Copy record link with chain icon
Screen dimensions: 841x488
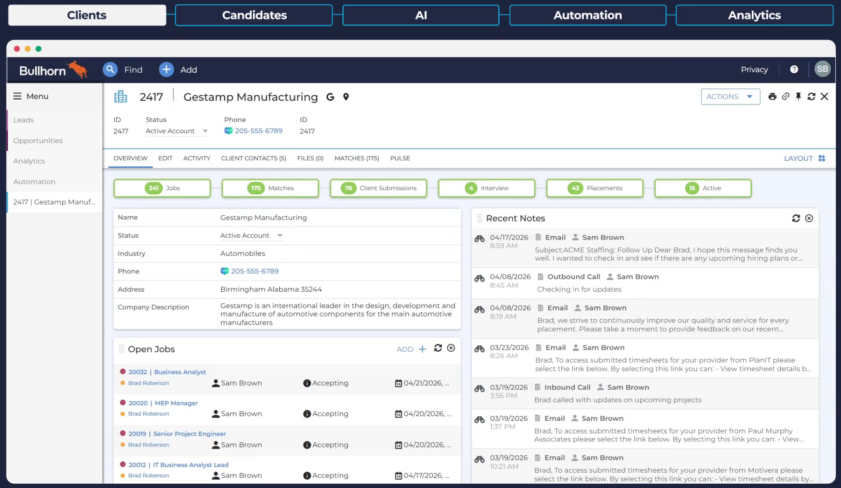[x=785, y=96]
